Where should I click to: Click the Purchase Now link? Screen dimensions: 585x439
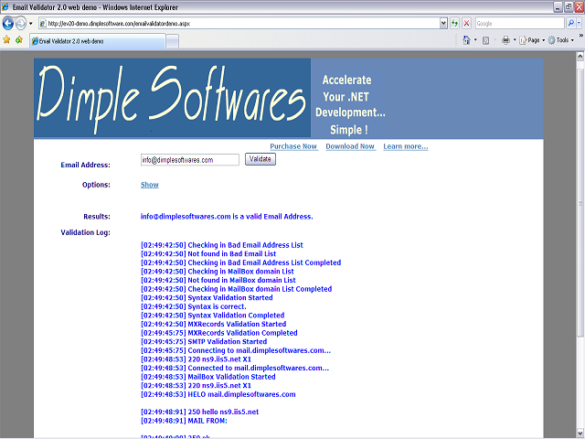click(293, 146)
